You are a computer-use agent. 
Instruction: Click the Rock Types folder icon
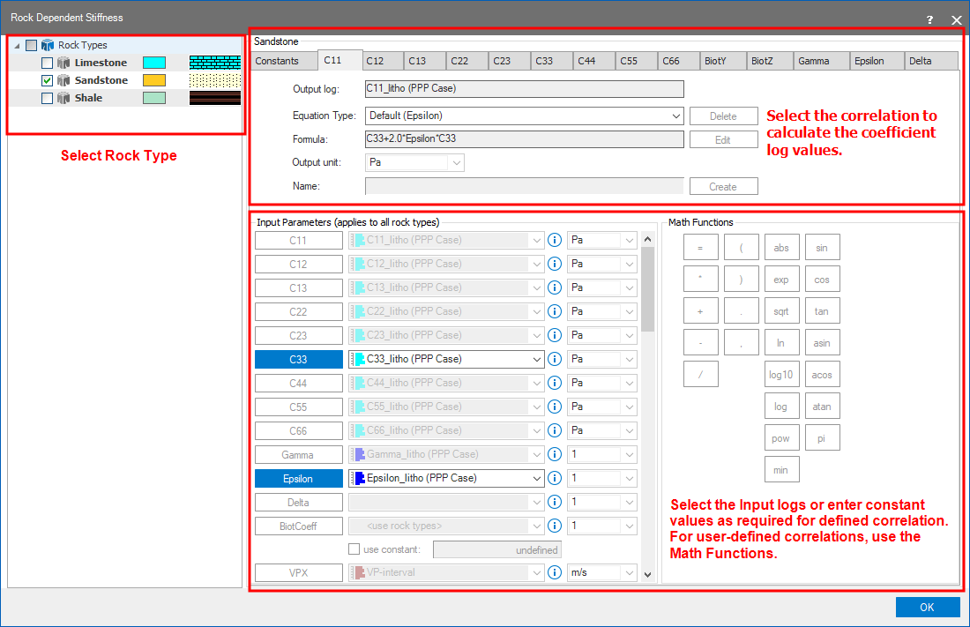click(48, 45)
